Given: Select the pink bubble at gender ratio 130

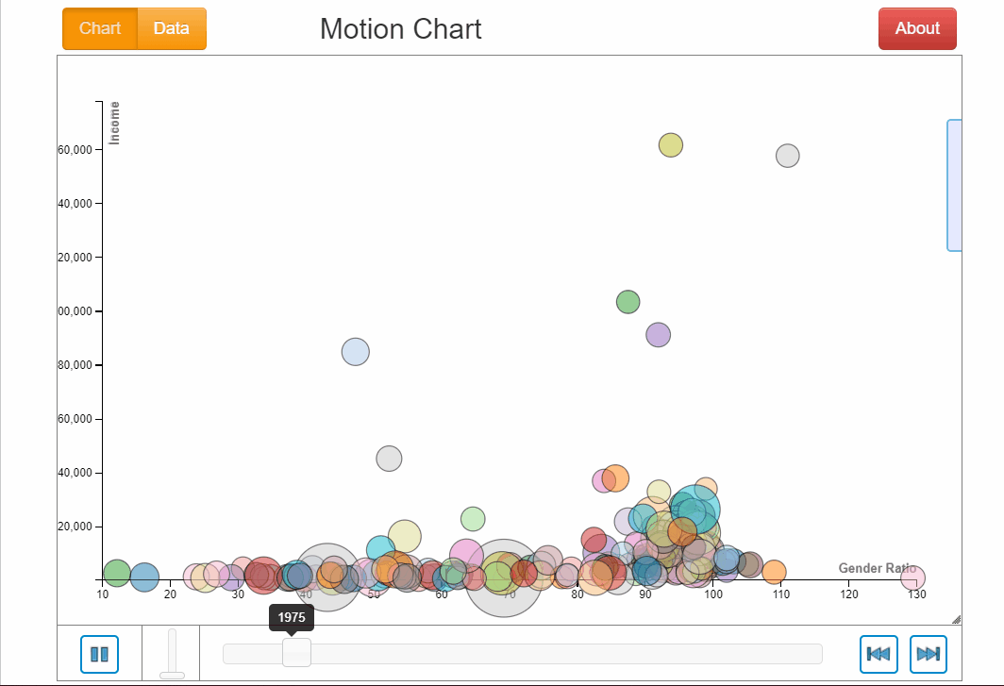Looking at the screenshot, I should [912, 577].
